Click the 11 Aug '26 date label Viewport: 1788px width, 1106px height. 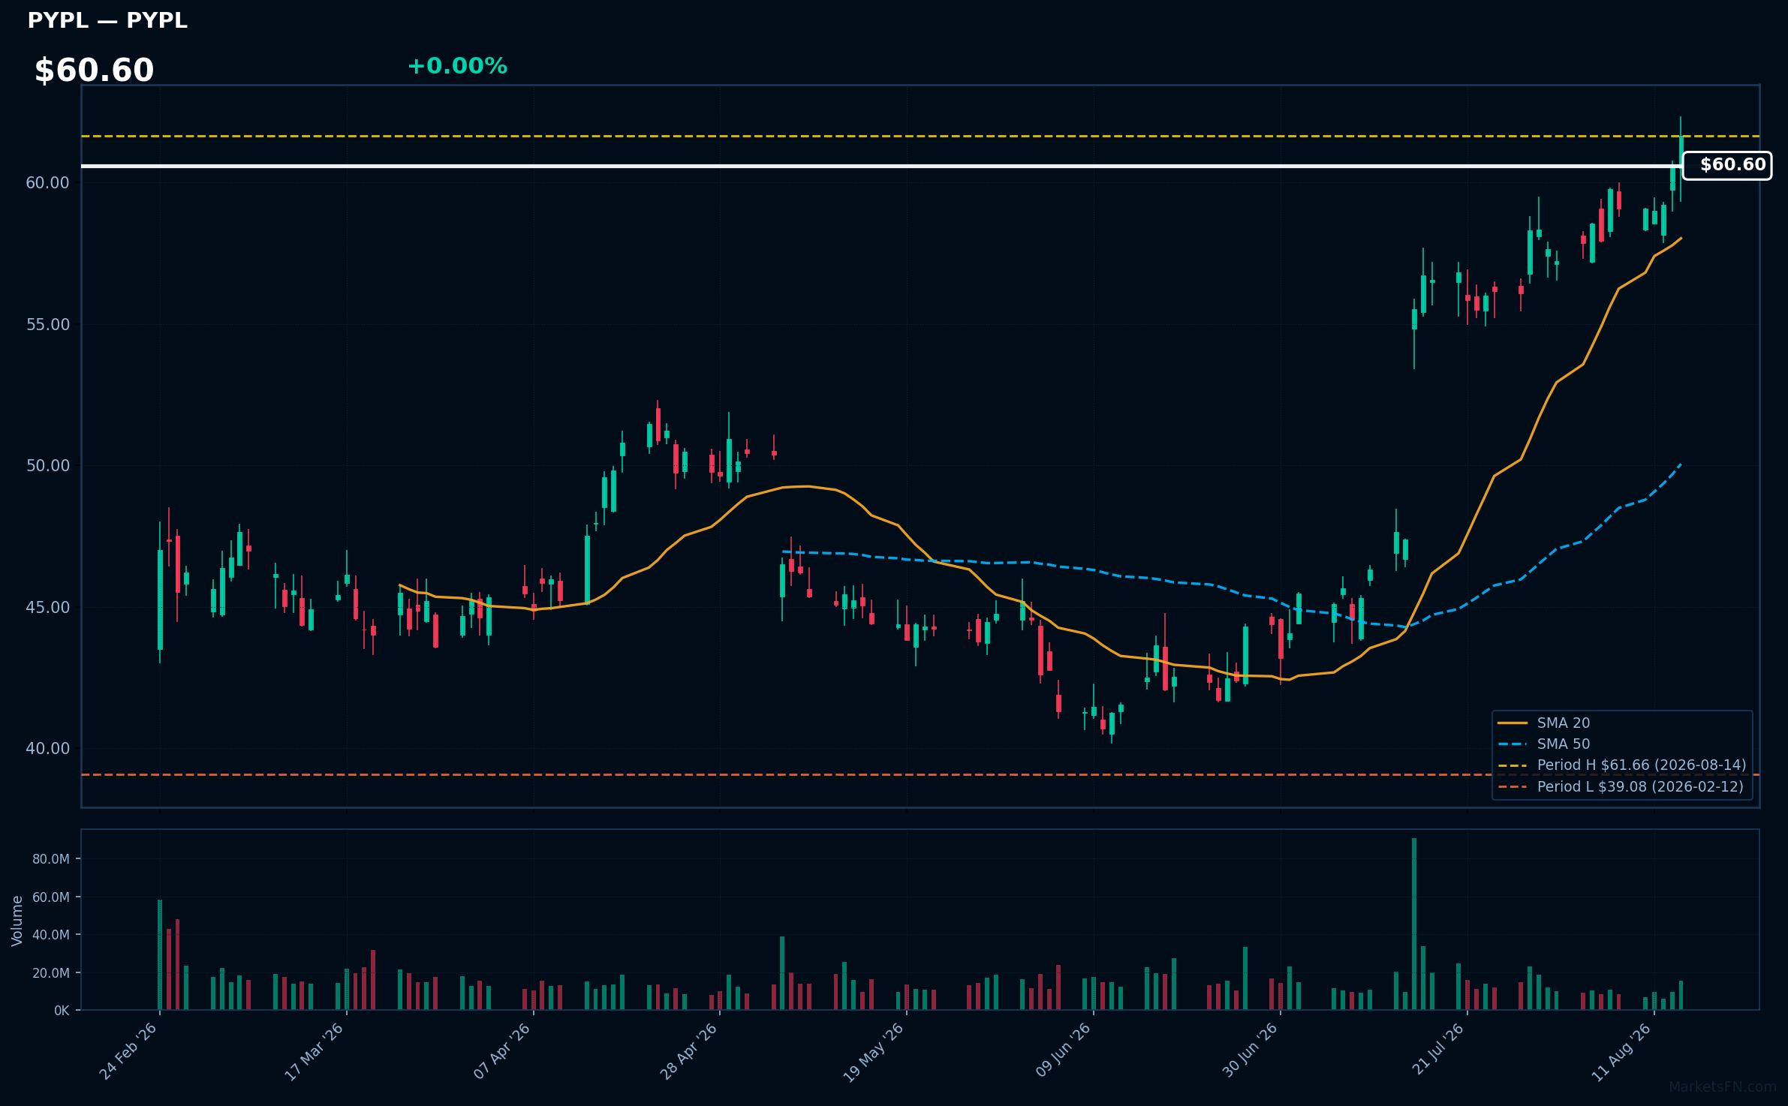[1622, 1051]
